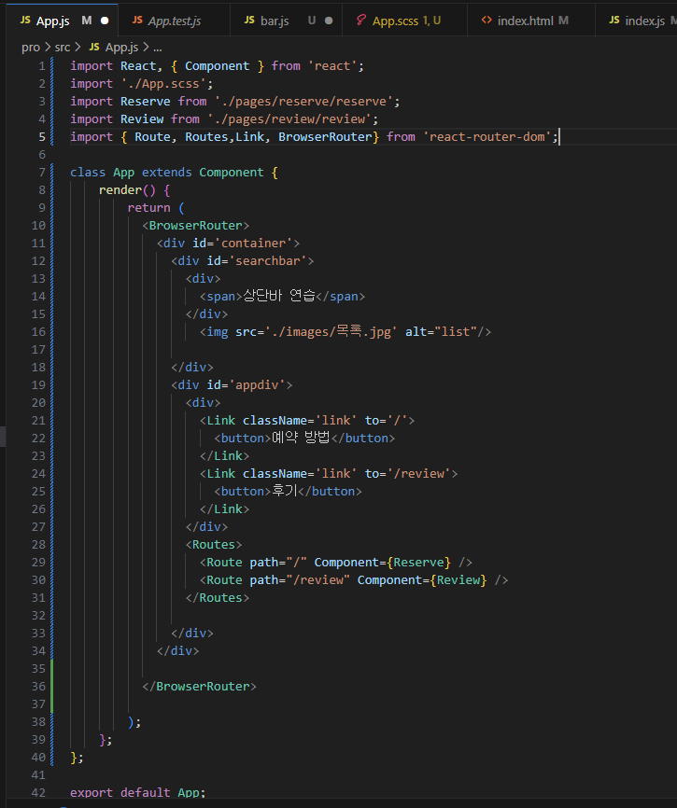The height and width of the screenshot is (808, 677).
Task: Click 'BrowserRouter' in the line 5 import
Action: click(325, 137)
